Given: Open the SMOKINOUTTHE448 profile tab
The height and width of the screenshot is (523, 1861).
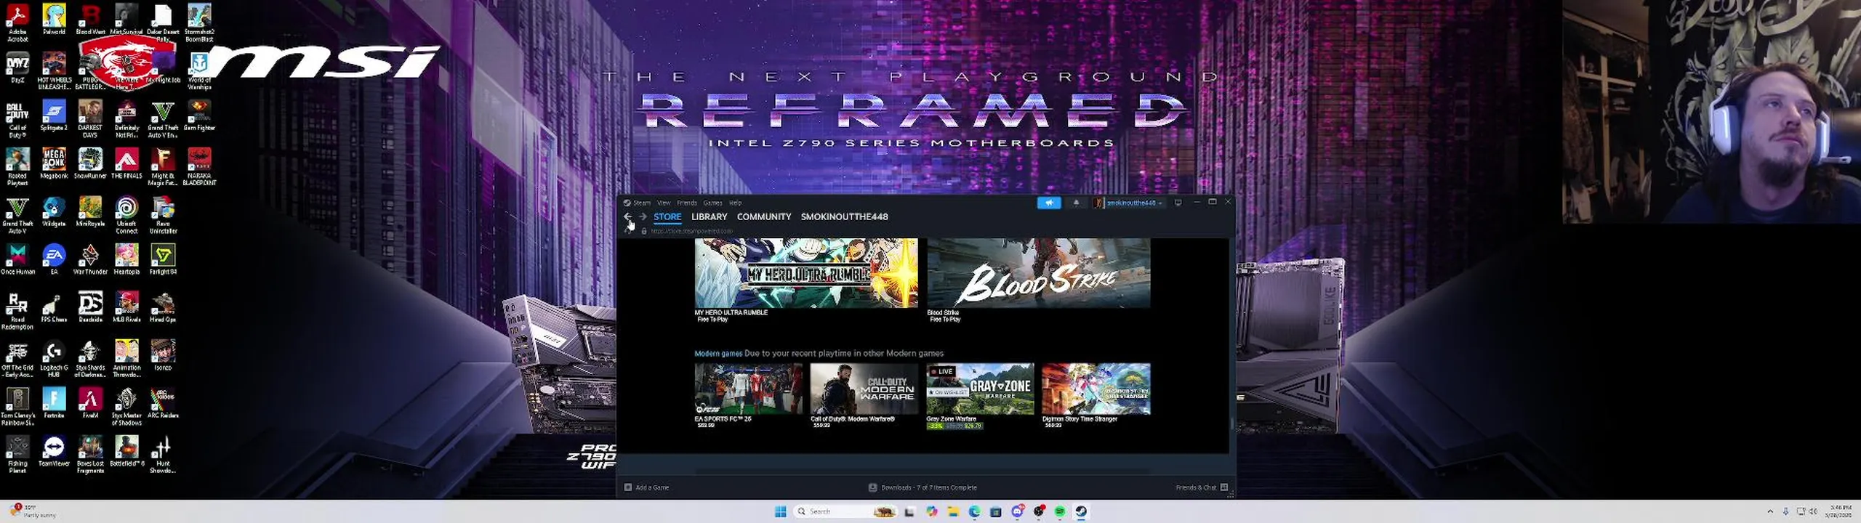Looking at the screenshot, I should coord(844,216).
